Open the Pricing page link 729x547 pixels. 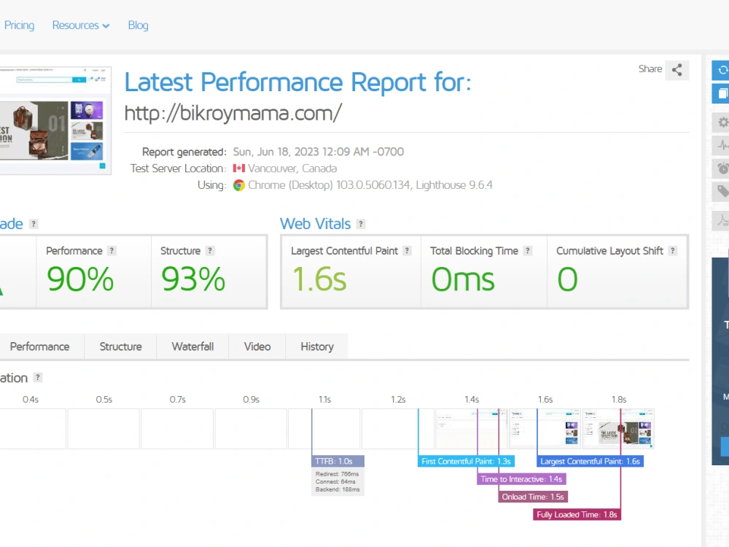pyautogui.click(x=19, y=25)
